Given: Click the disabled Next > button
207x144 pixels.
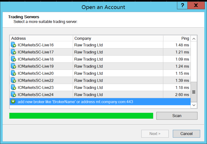Looking at the screenshot, I should click(155, 134).
